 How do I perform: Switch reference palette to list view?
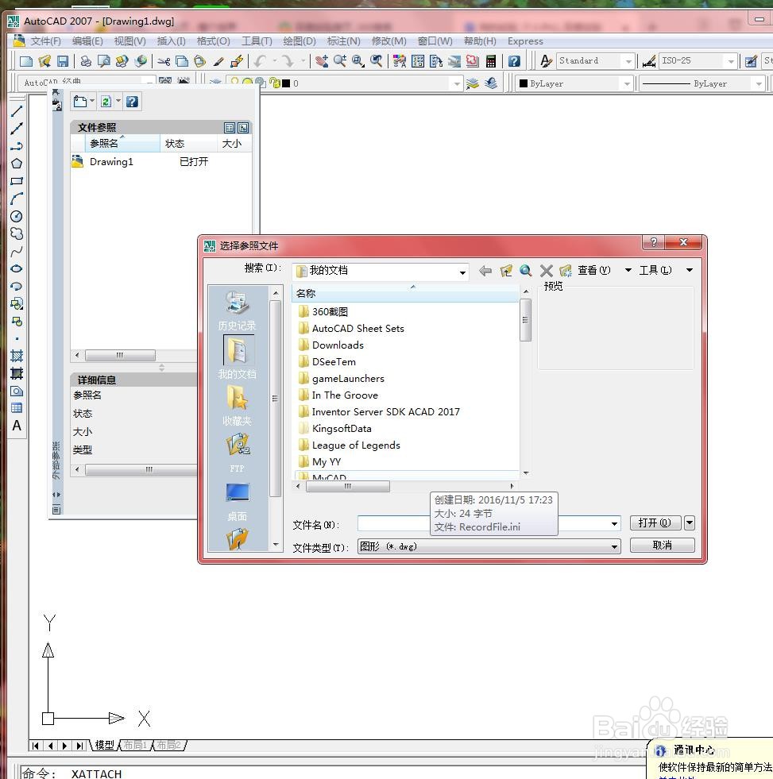[229, 128]
